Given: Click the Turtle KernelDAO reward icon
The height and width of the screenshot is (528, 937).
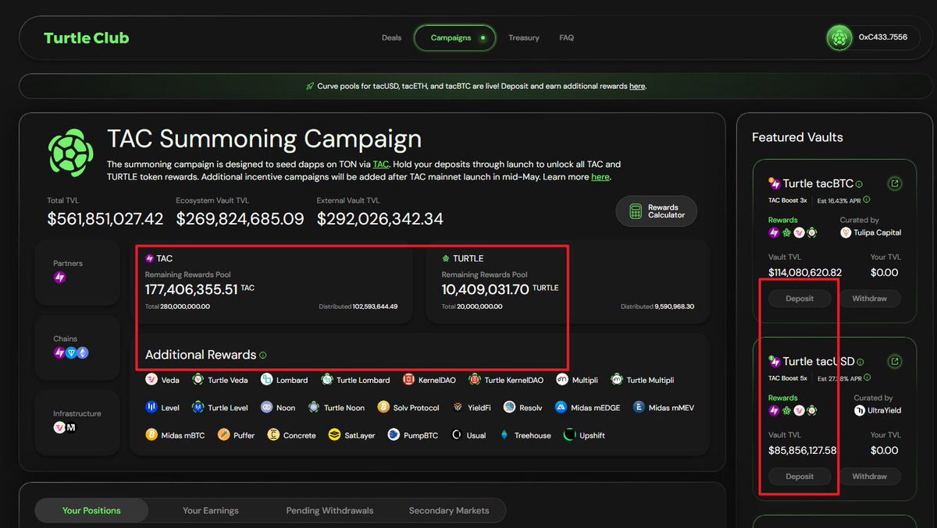Looking at the screenshot, I should coord(475,380).
